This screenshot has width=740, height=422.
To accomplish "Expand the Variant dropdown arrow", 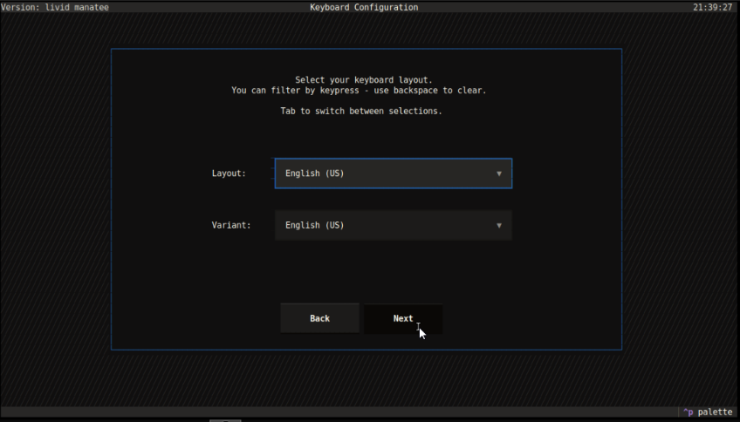I will pos(499,226).
